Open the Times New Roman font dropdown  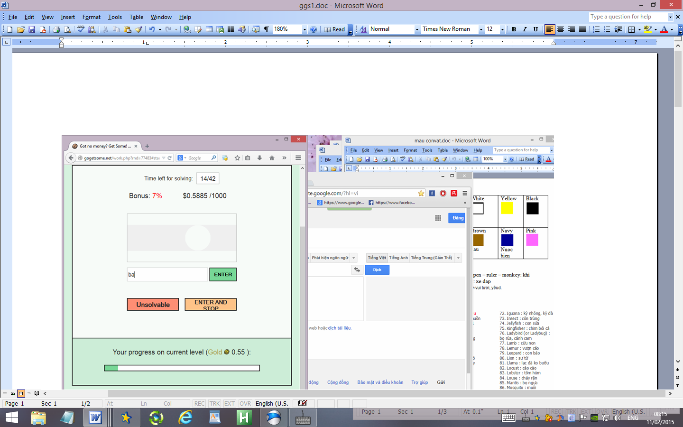point(481,29)
